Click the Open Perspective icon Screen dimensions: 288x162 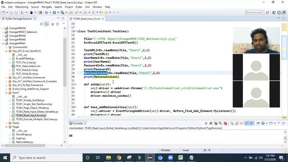tap(267, 13)
